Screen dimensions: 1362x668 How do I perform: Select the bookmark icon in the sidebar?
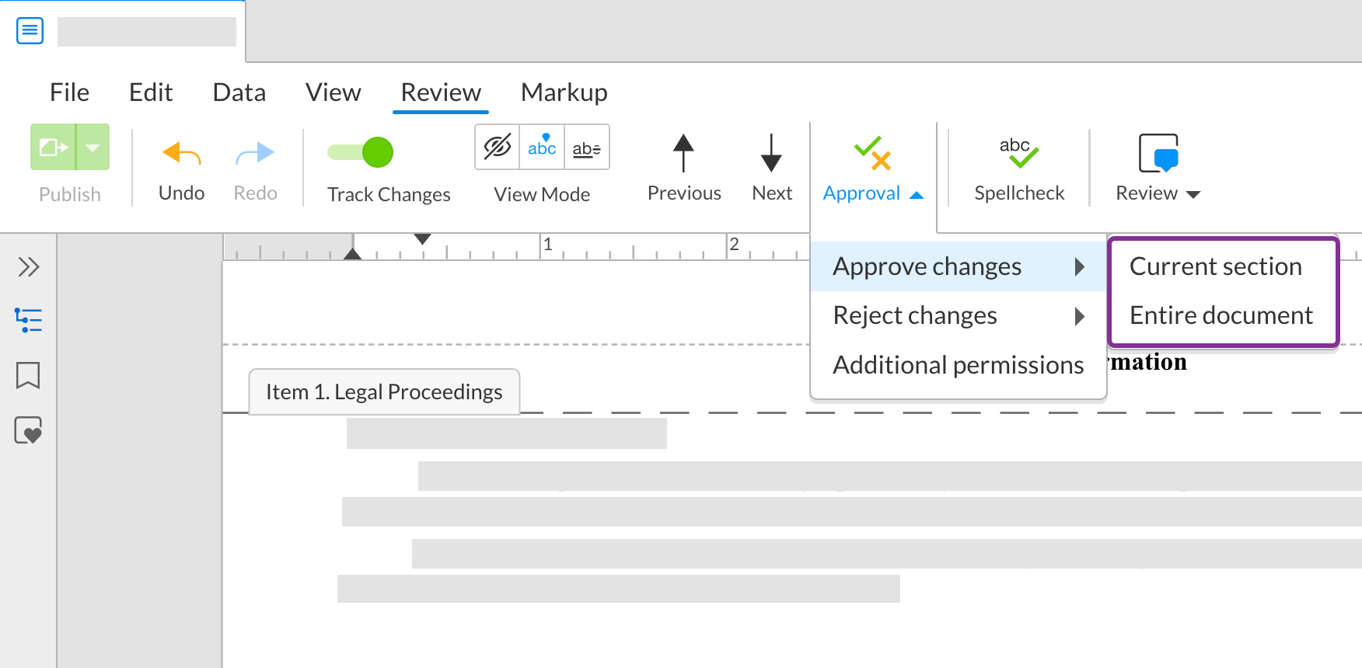click(29, 375)
